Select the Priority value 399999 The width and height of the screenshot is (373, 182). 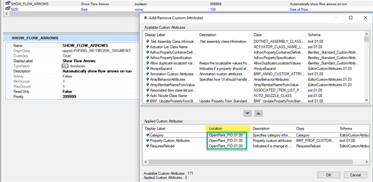[x=69, y=96]
